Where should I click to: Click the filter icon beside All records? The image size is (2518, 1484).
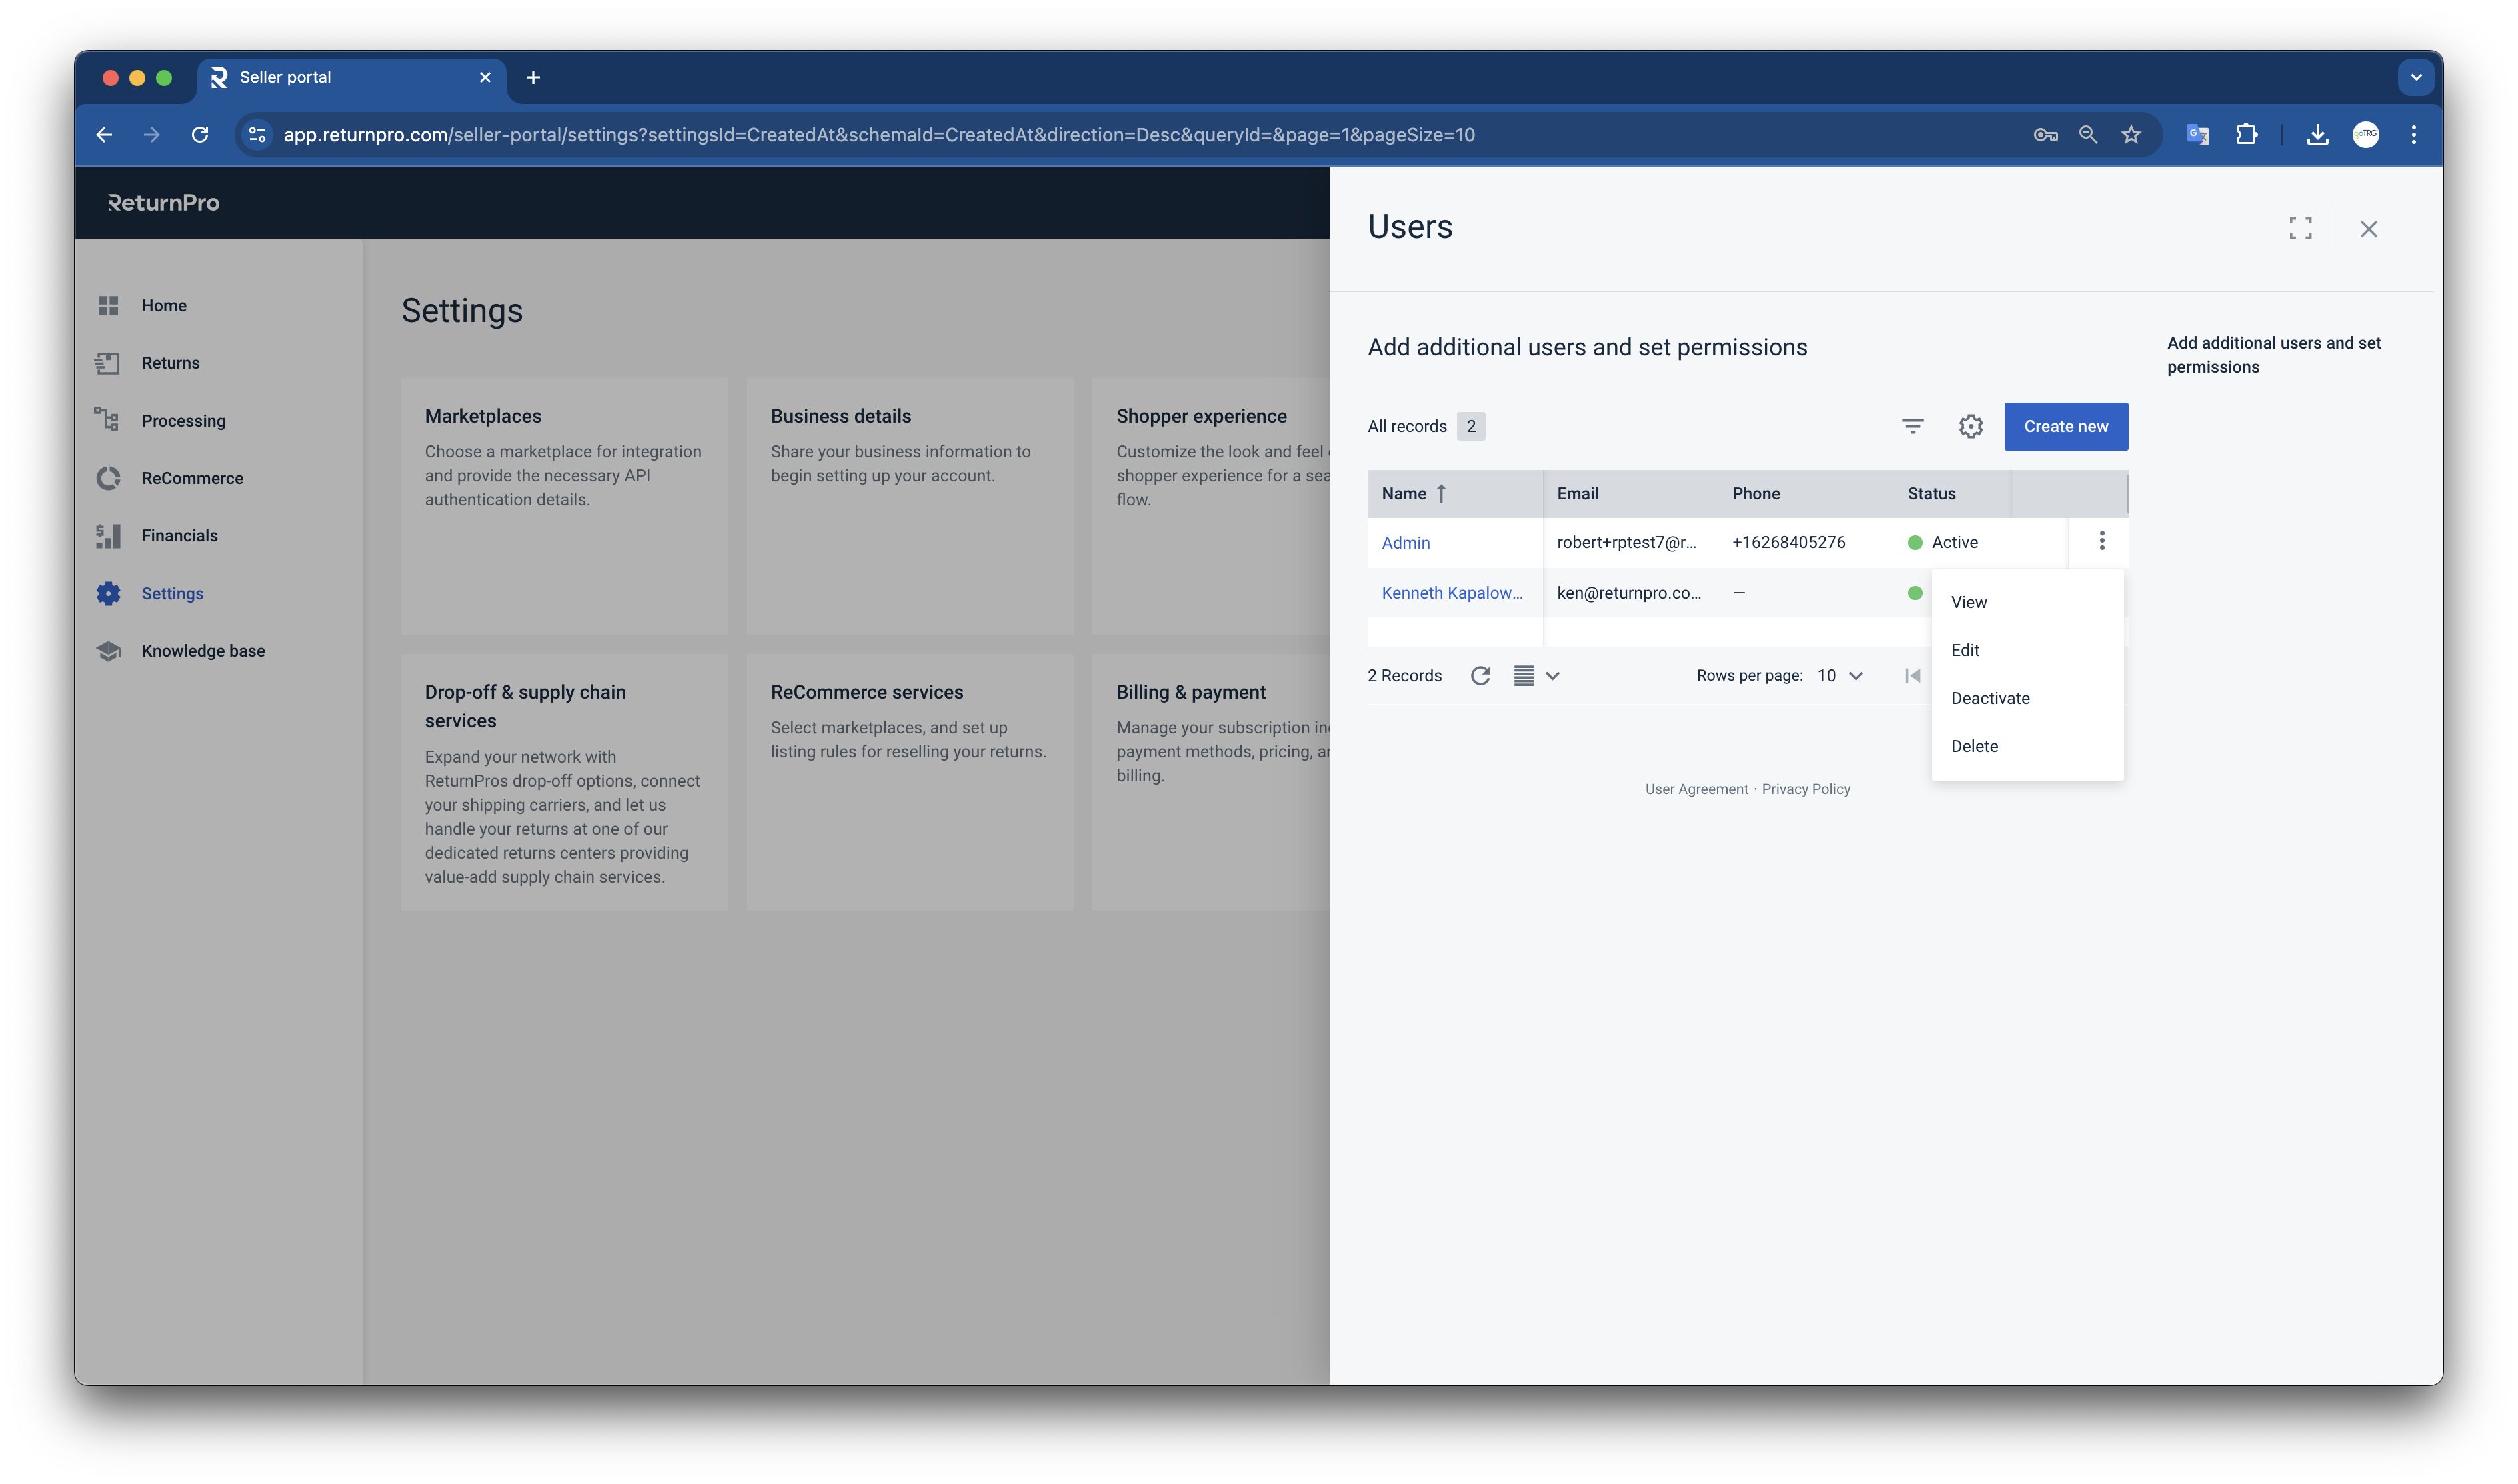(x=1912, y=426)
